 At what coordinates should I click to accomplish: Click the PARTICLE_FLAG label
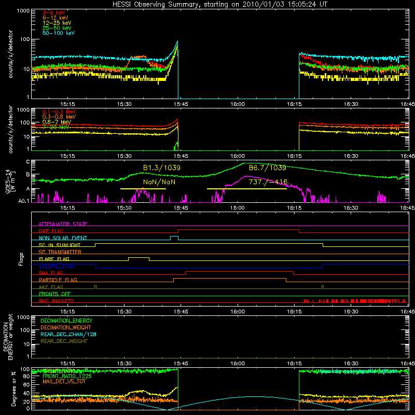[x=58, y=280]
